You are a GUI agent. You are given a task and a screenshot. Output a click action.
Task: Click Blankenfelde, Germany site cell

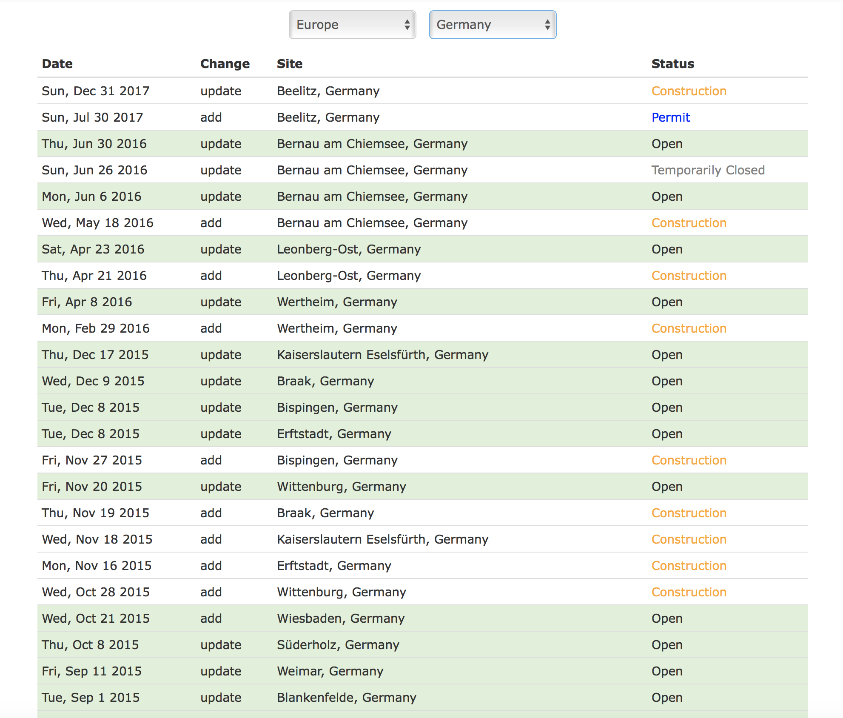[347, 698]
